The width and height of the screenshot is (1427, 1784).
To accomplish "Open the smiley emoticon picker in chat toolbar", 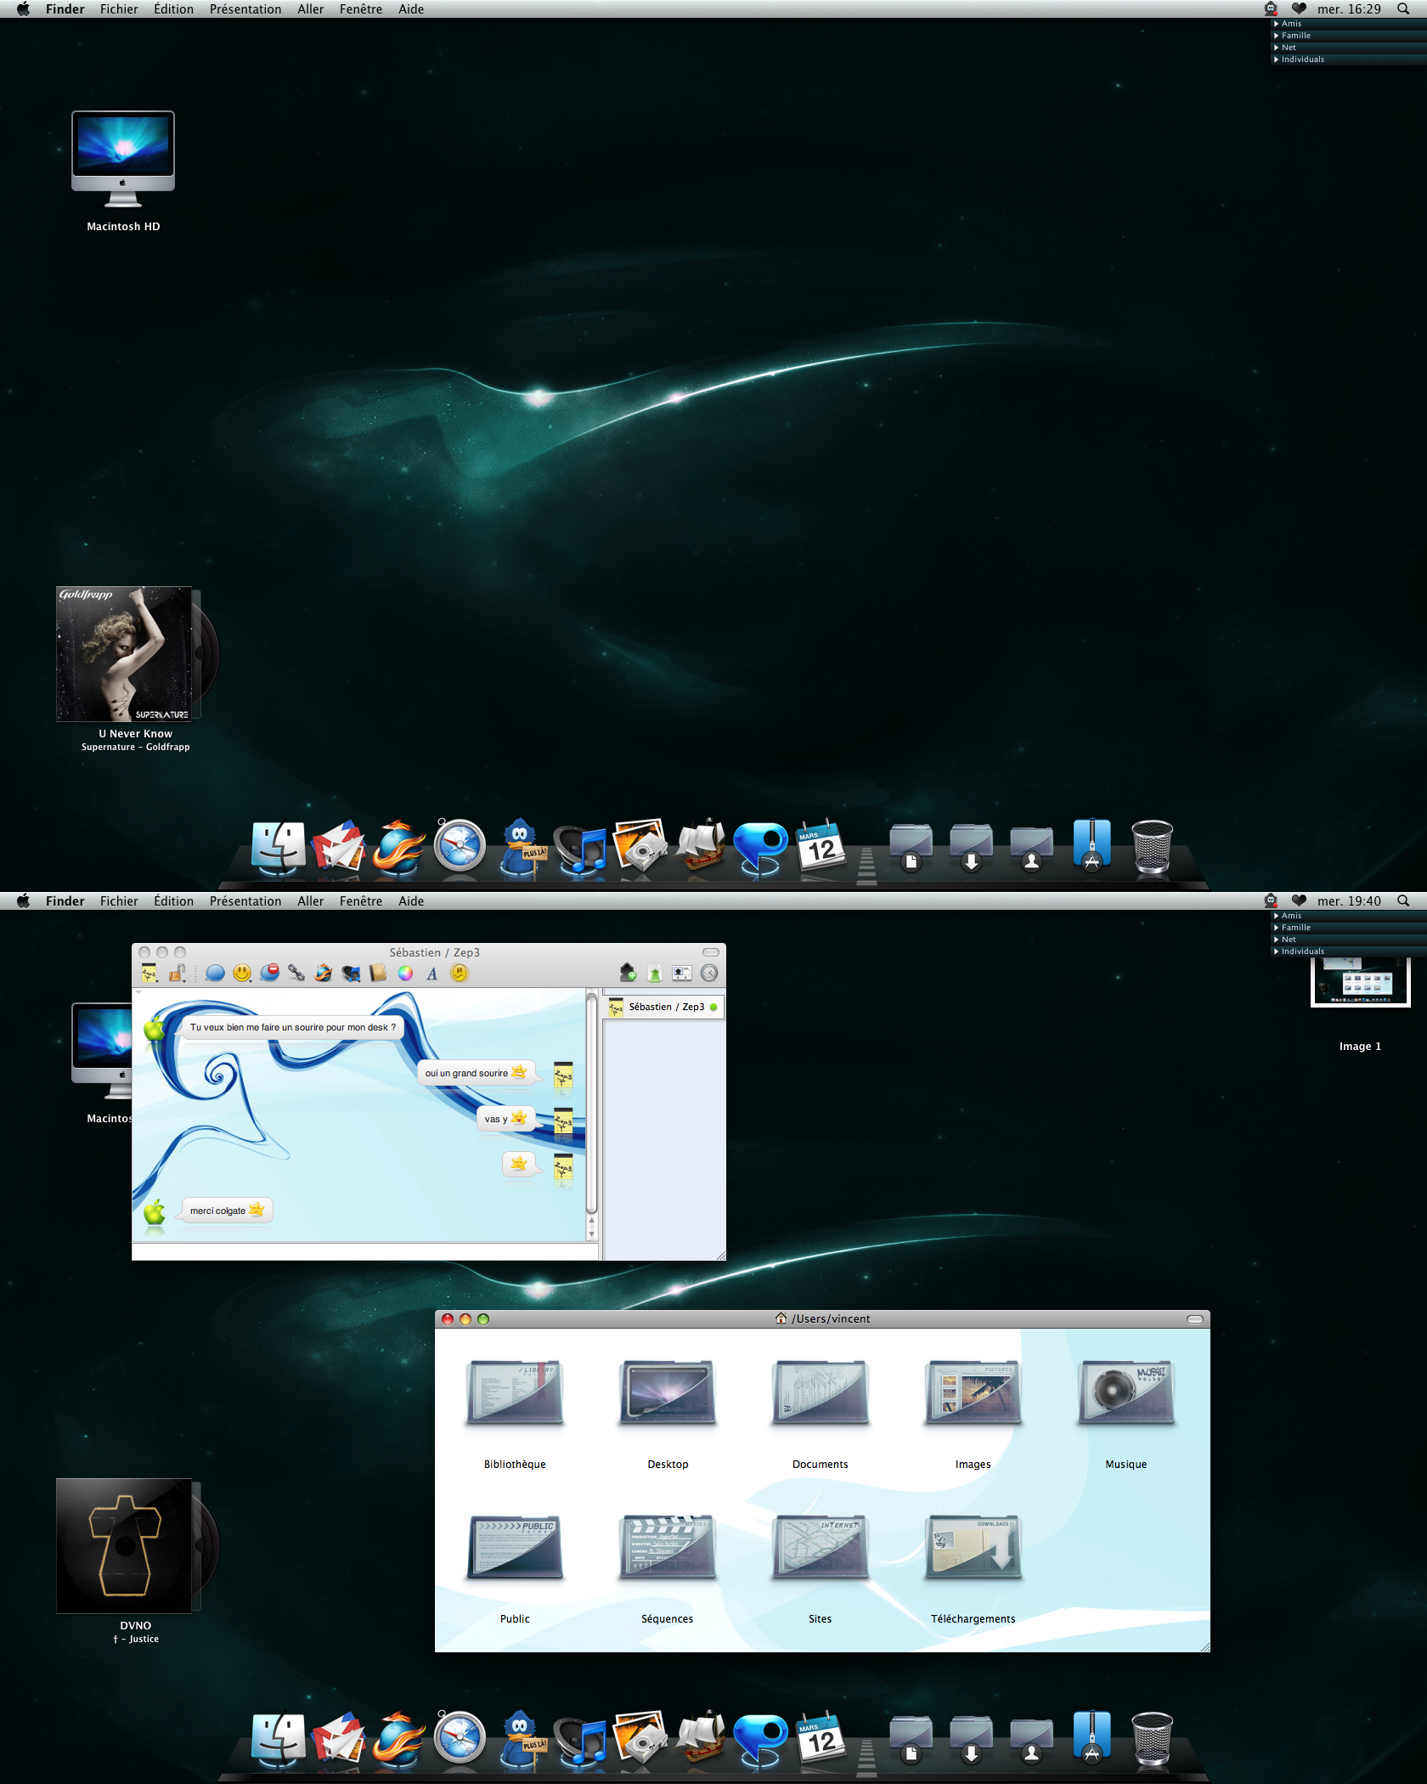I will pos(242,974).
